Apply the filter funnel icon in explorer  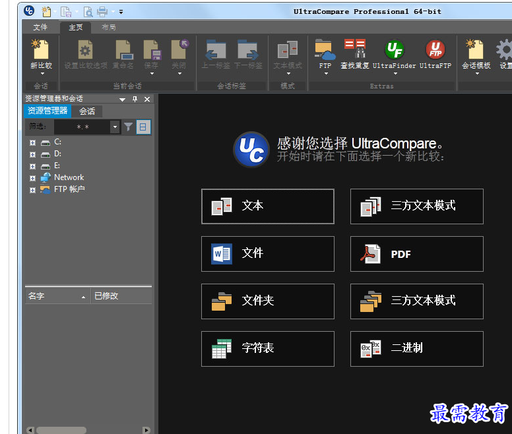click(128, 127)
